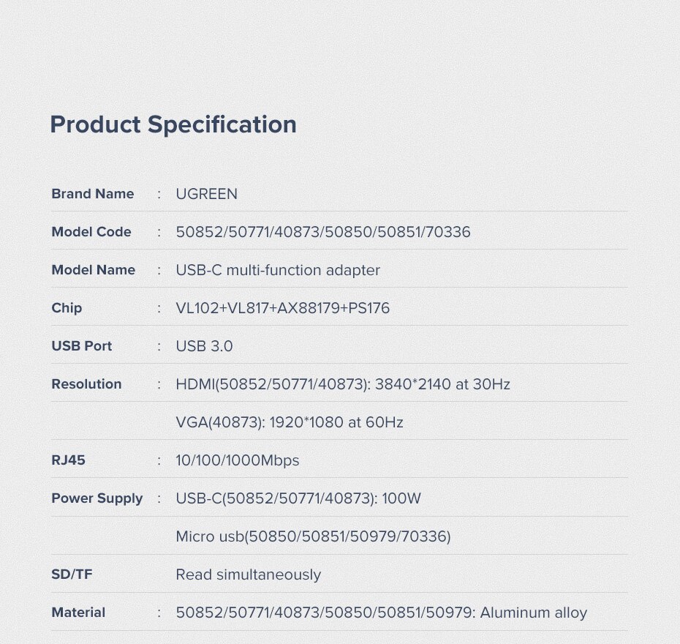Click the HDMI 3840*2140 at 30Hz line

[x=342, y=384]
